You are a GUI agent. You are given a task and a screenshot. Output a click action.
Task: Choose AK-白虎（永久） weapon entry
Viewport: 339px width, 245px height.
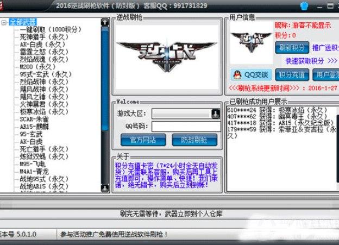click(42, 45)
